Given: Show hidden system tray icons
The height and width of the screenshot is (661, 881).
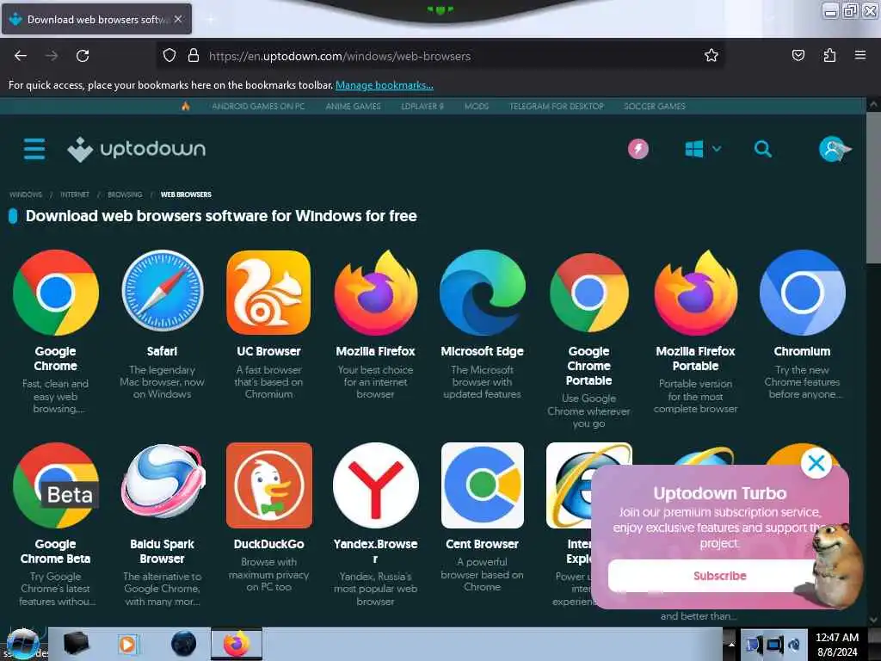Looking at the screenshot, I should point(731,644).
